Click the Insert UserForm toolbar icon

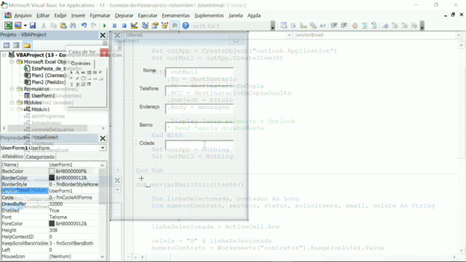coord(18,25)
